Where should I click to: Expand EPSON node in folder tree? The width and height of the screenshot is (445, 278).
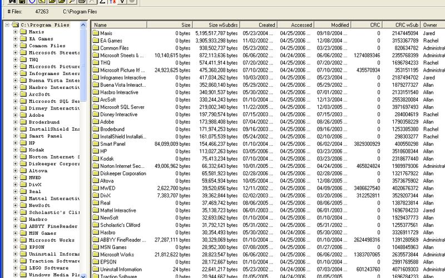coord(16,247)
